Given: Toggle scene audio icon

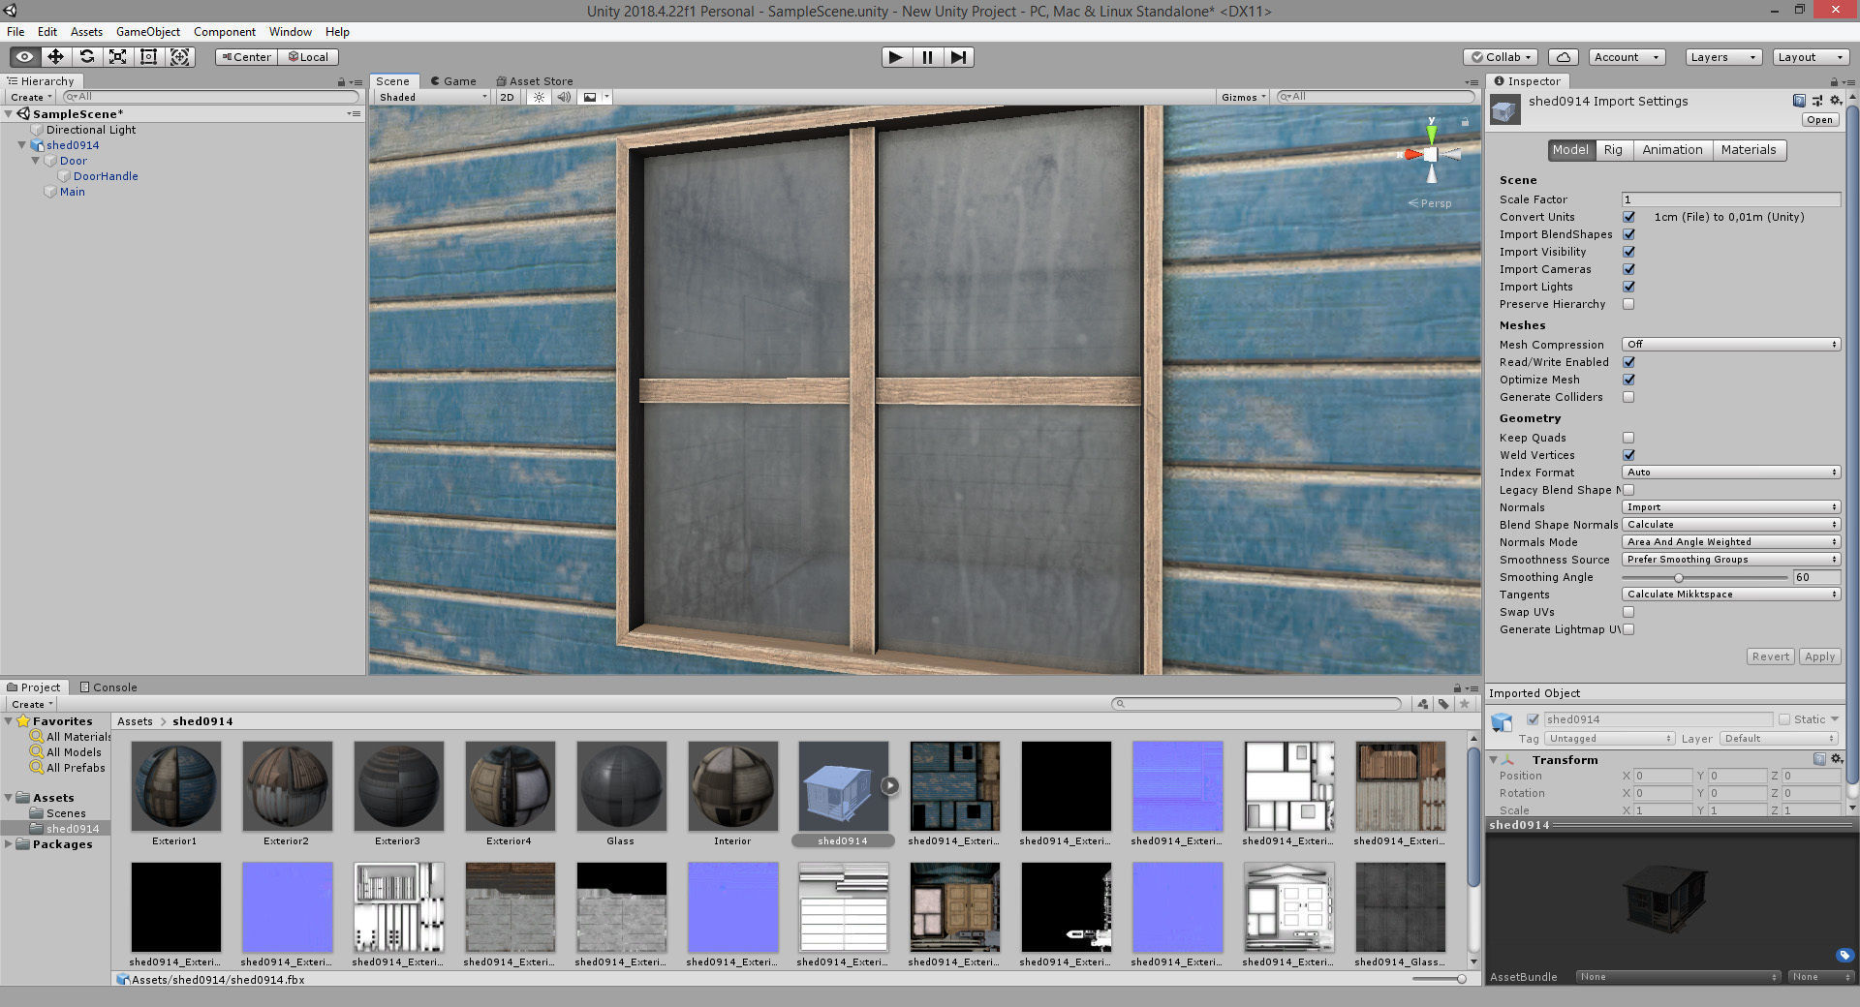Looking at the screenshot, I should (x=564, y=97).
